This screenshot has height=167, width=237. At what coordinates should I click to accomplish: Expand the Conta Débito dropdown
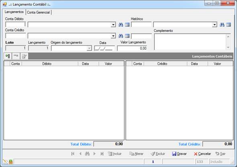113,25
